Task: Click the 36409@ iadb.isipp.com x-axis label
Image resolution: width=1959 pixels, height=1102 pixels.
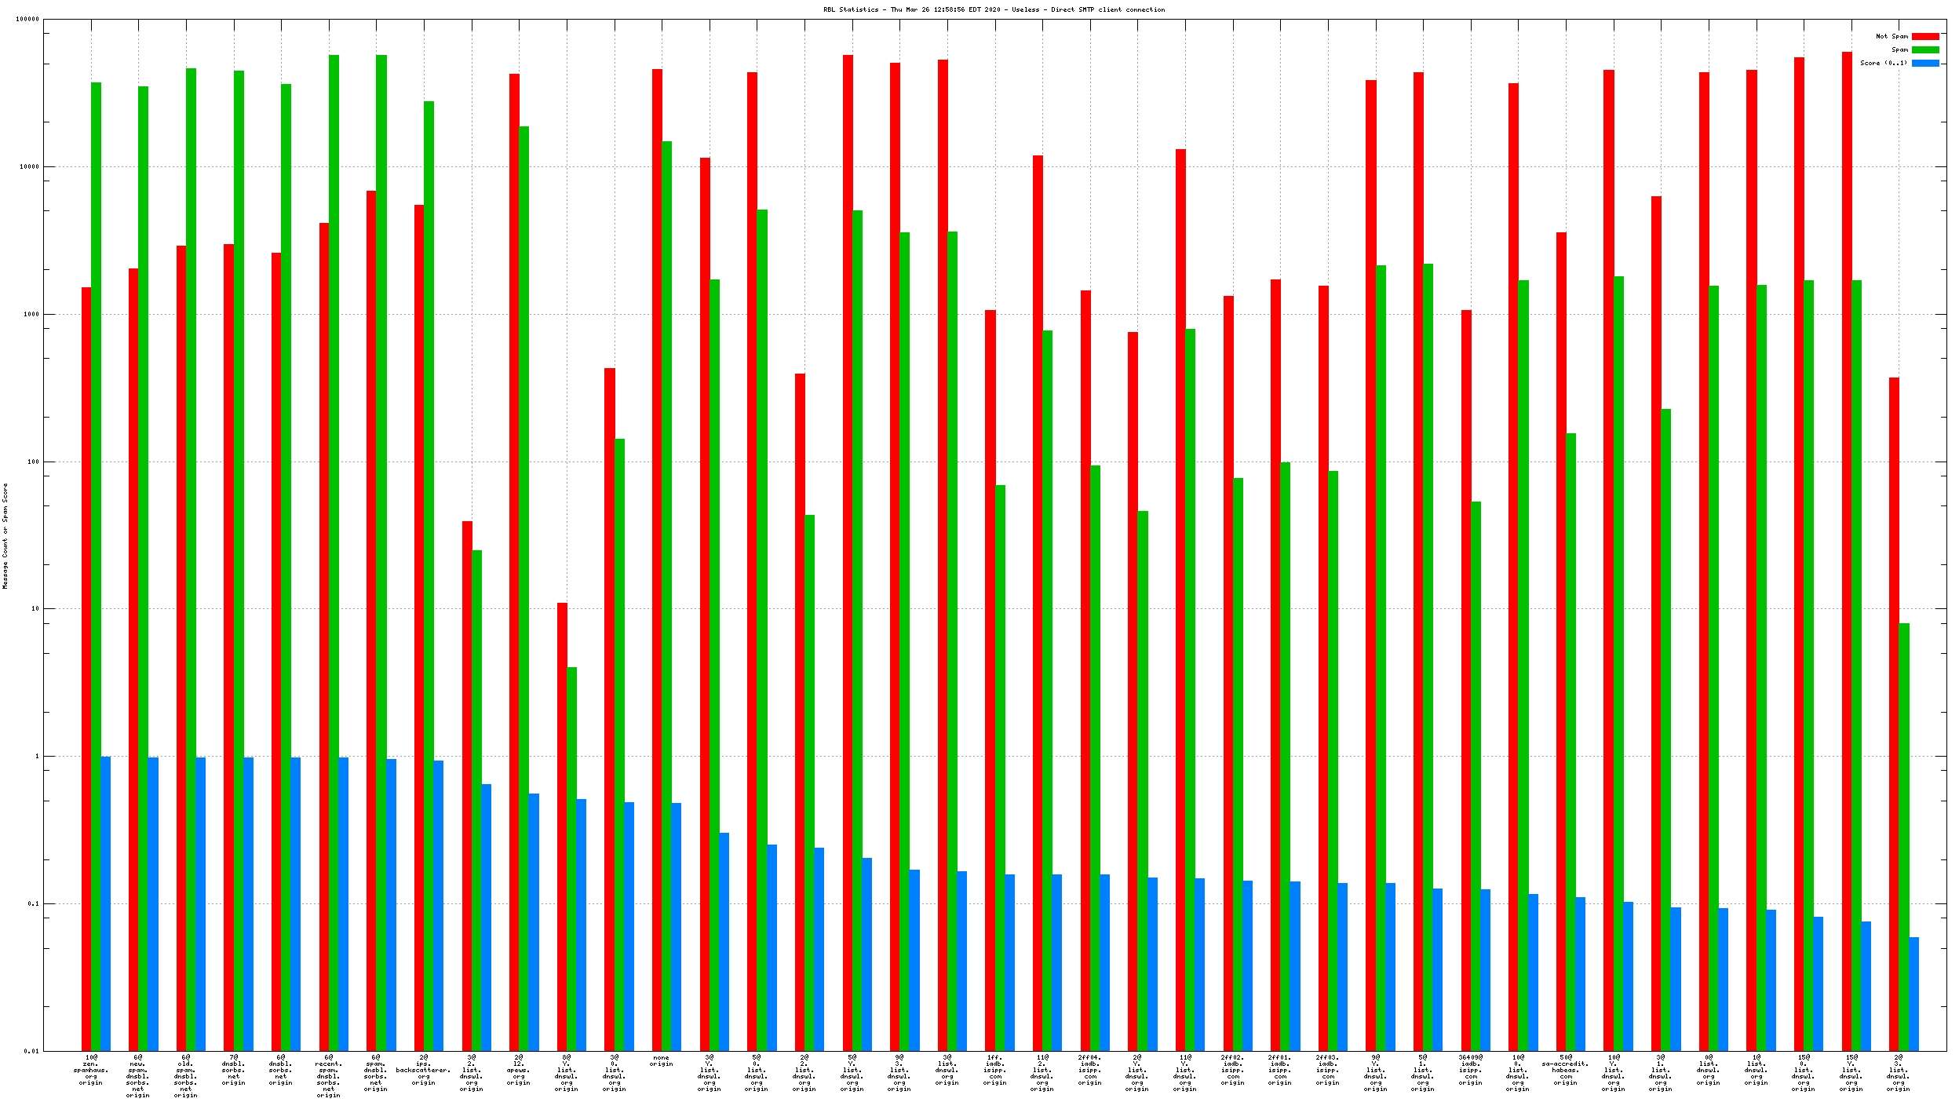Action: coord(1470,1071)
